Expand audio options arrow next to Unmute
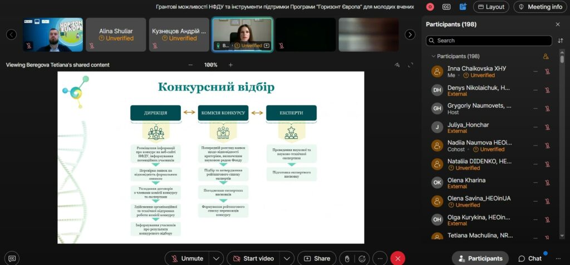The width and height of the screenshot is (570, 265). (x=217, y=258)
